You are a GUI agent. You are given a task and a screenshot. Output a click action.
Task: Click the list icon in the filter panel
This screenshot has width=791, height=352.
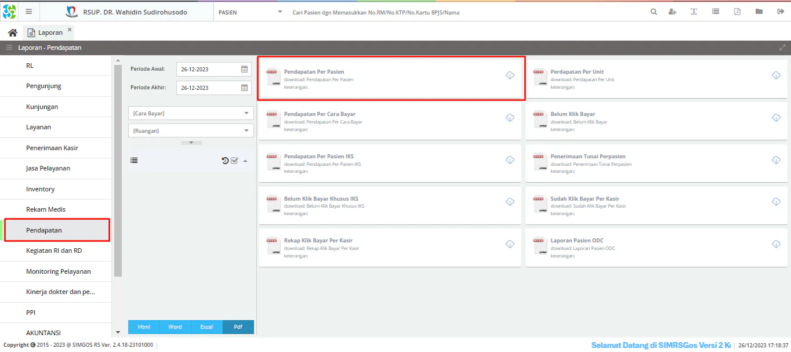[x=134, y=160]
